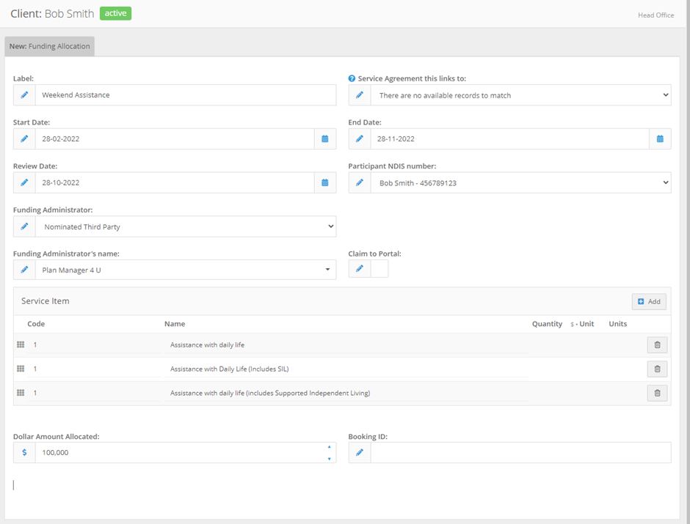Open the Start Date calendar picker
This screenshot has width=690, height=524.
pos(324,139)
